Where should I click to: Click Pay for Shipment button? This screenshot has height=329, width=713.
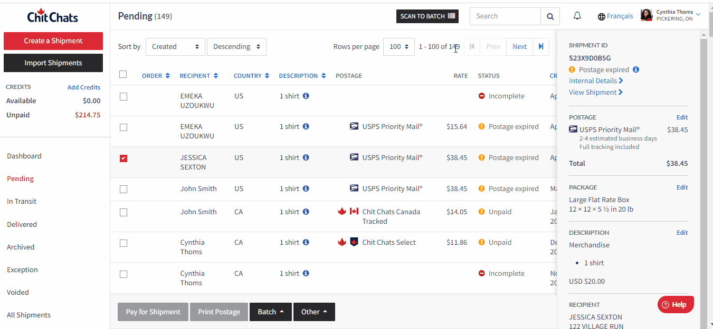tap(153, 312)
